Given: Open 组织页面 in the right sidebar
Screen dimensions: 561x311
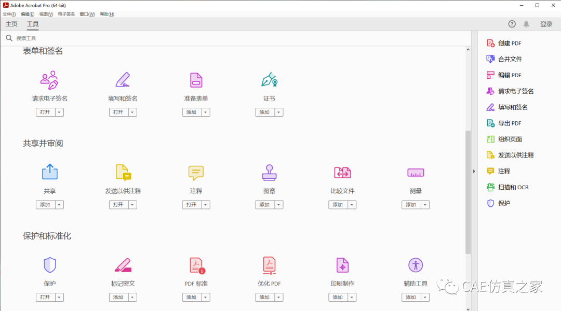Looking at the screenshot, I should click(504, 139).
